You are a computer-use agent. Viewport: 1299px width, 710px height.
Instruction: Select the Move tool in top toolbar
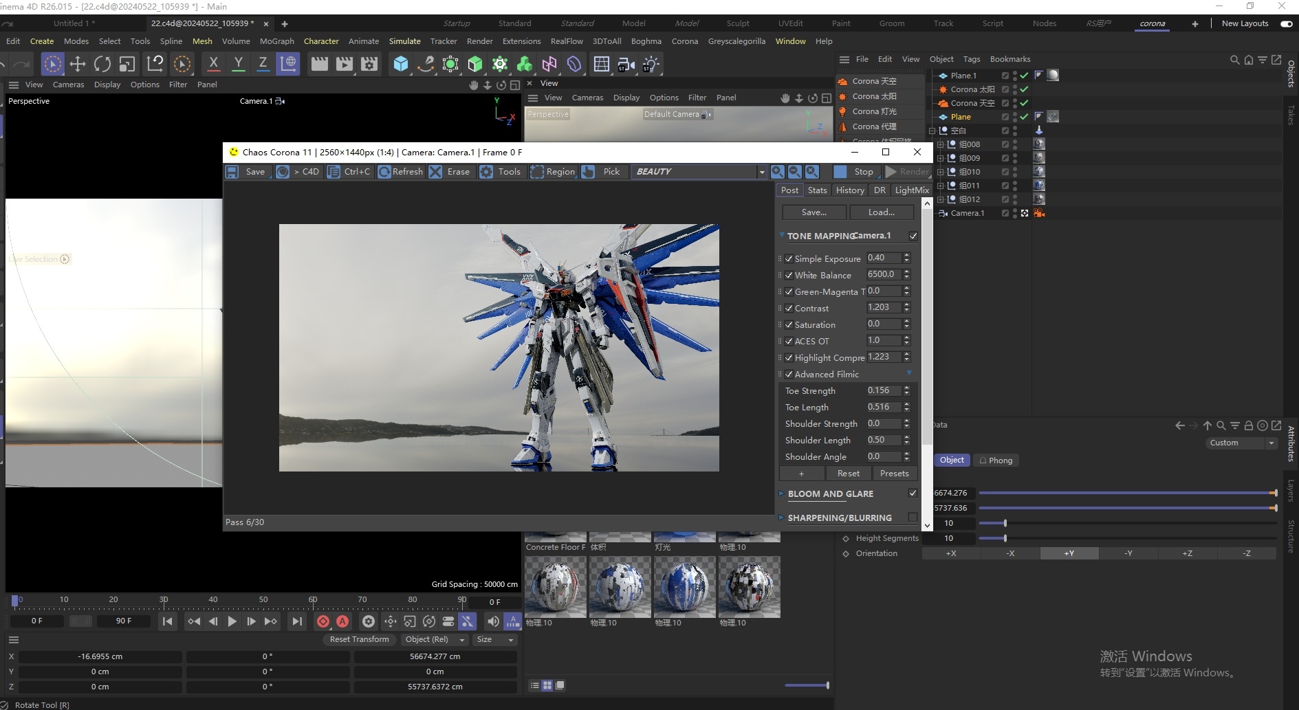78,64
